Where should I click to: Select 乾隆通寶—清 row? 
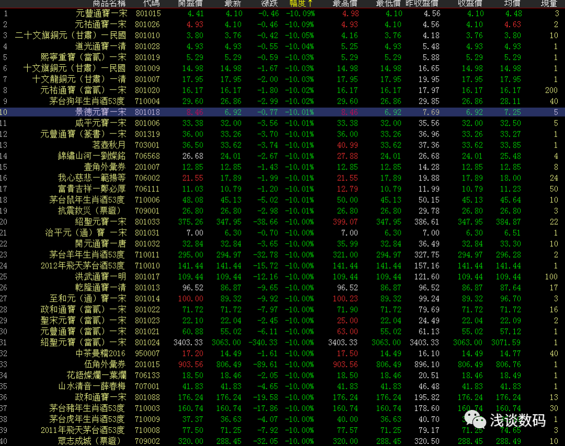pos(282,288)
